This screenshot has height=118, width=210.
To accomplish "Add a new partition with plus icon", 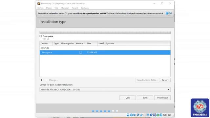I will coord(41,80).
